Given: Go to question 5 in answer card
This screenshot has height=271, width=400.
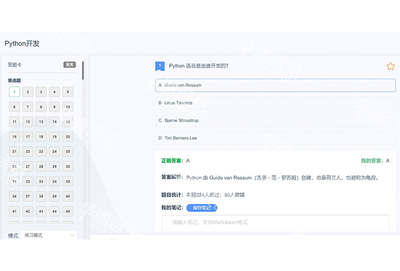Looking at the screenshot, I should coord(68,92).
